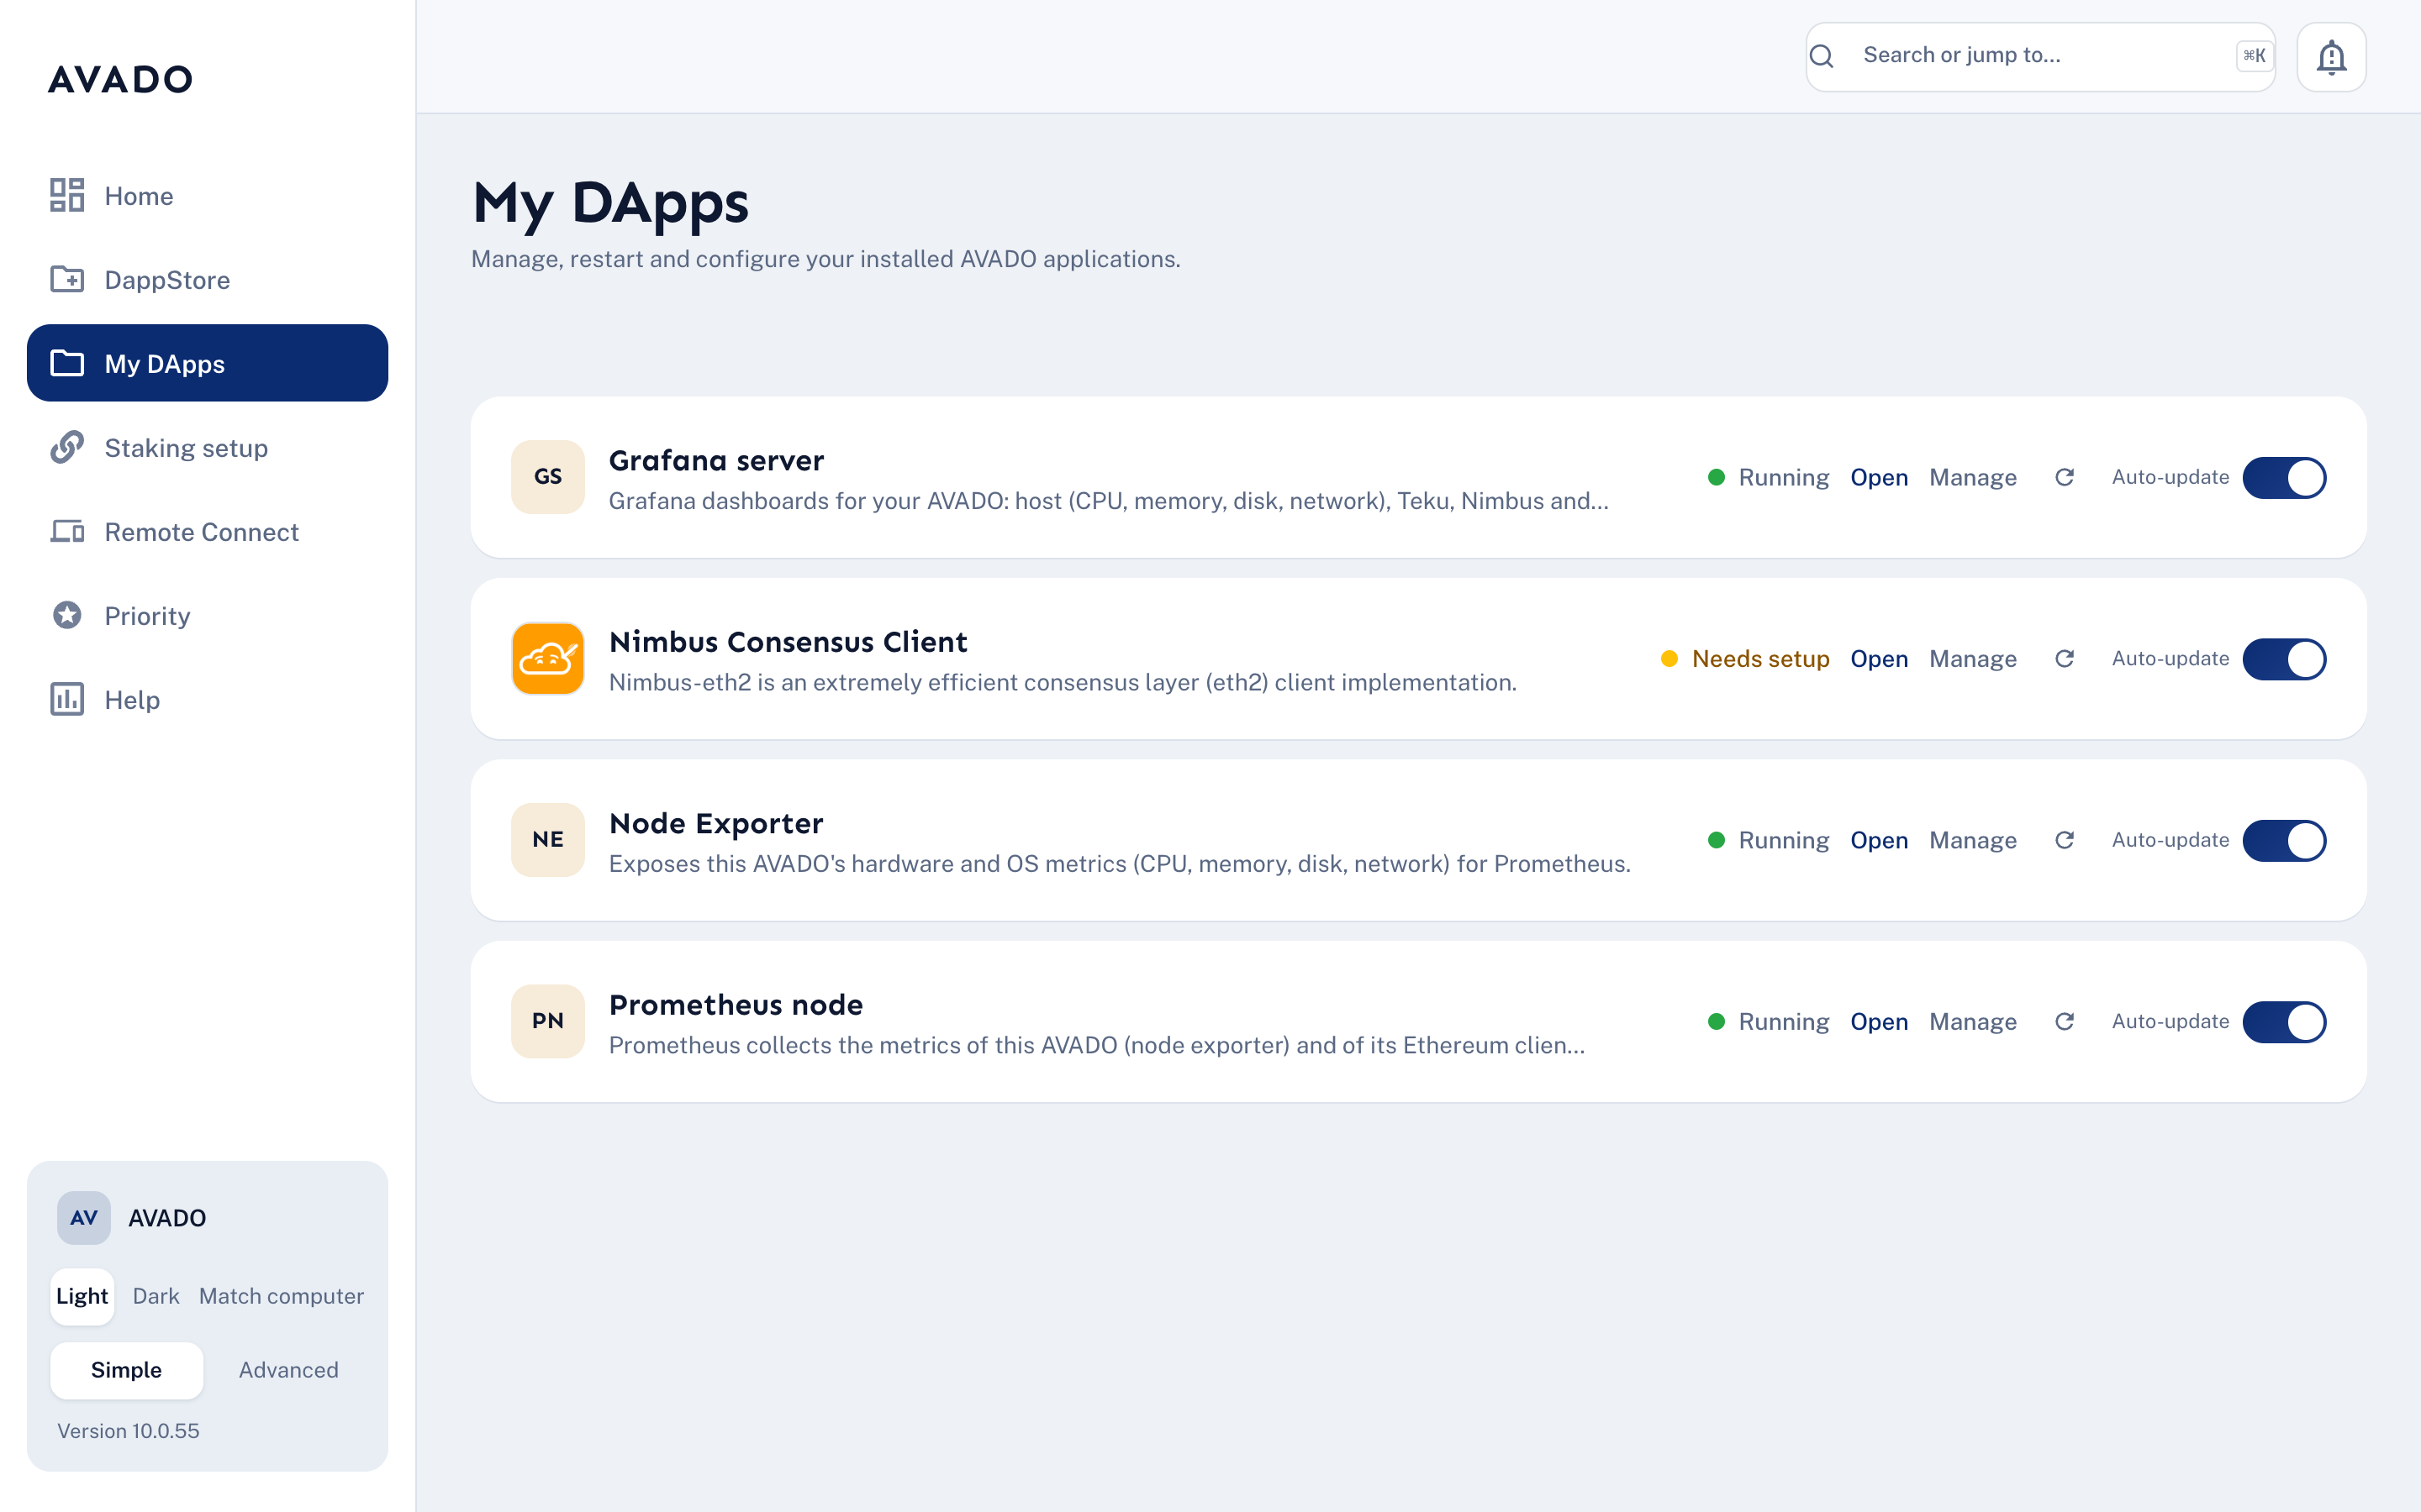Select Simple mode
The width and height of the screenshot is (2421, 1512).
(126, 1370)
